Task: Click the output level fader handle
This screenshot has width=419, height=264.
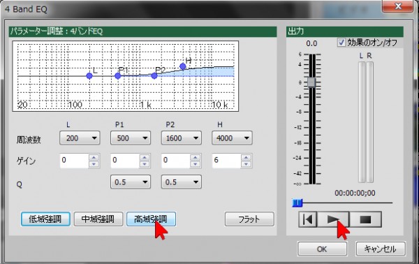Action: point(311,82)
